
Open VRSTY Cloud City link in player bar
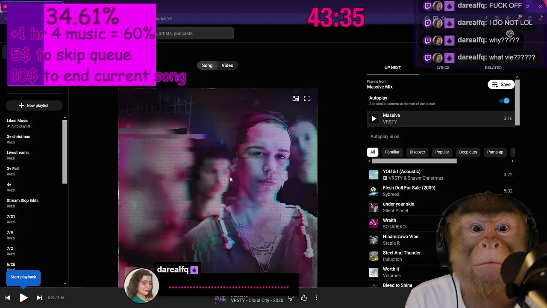click(257, 300)
